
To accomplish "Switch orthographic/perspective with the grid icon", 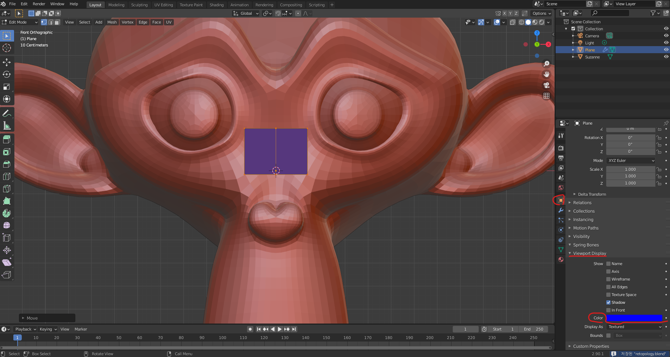I will [x=546, y=96].
